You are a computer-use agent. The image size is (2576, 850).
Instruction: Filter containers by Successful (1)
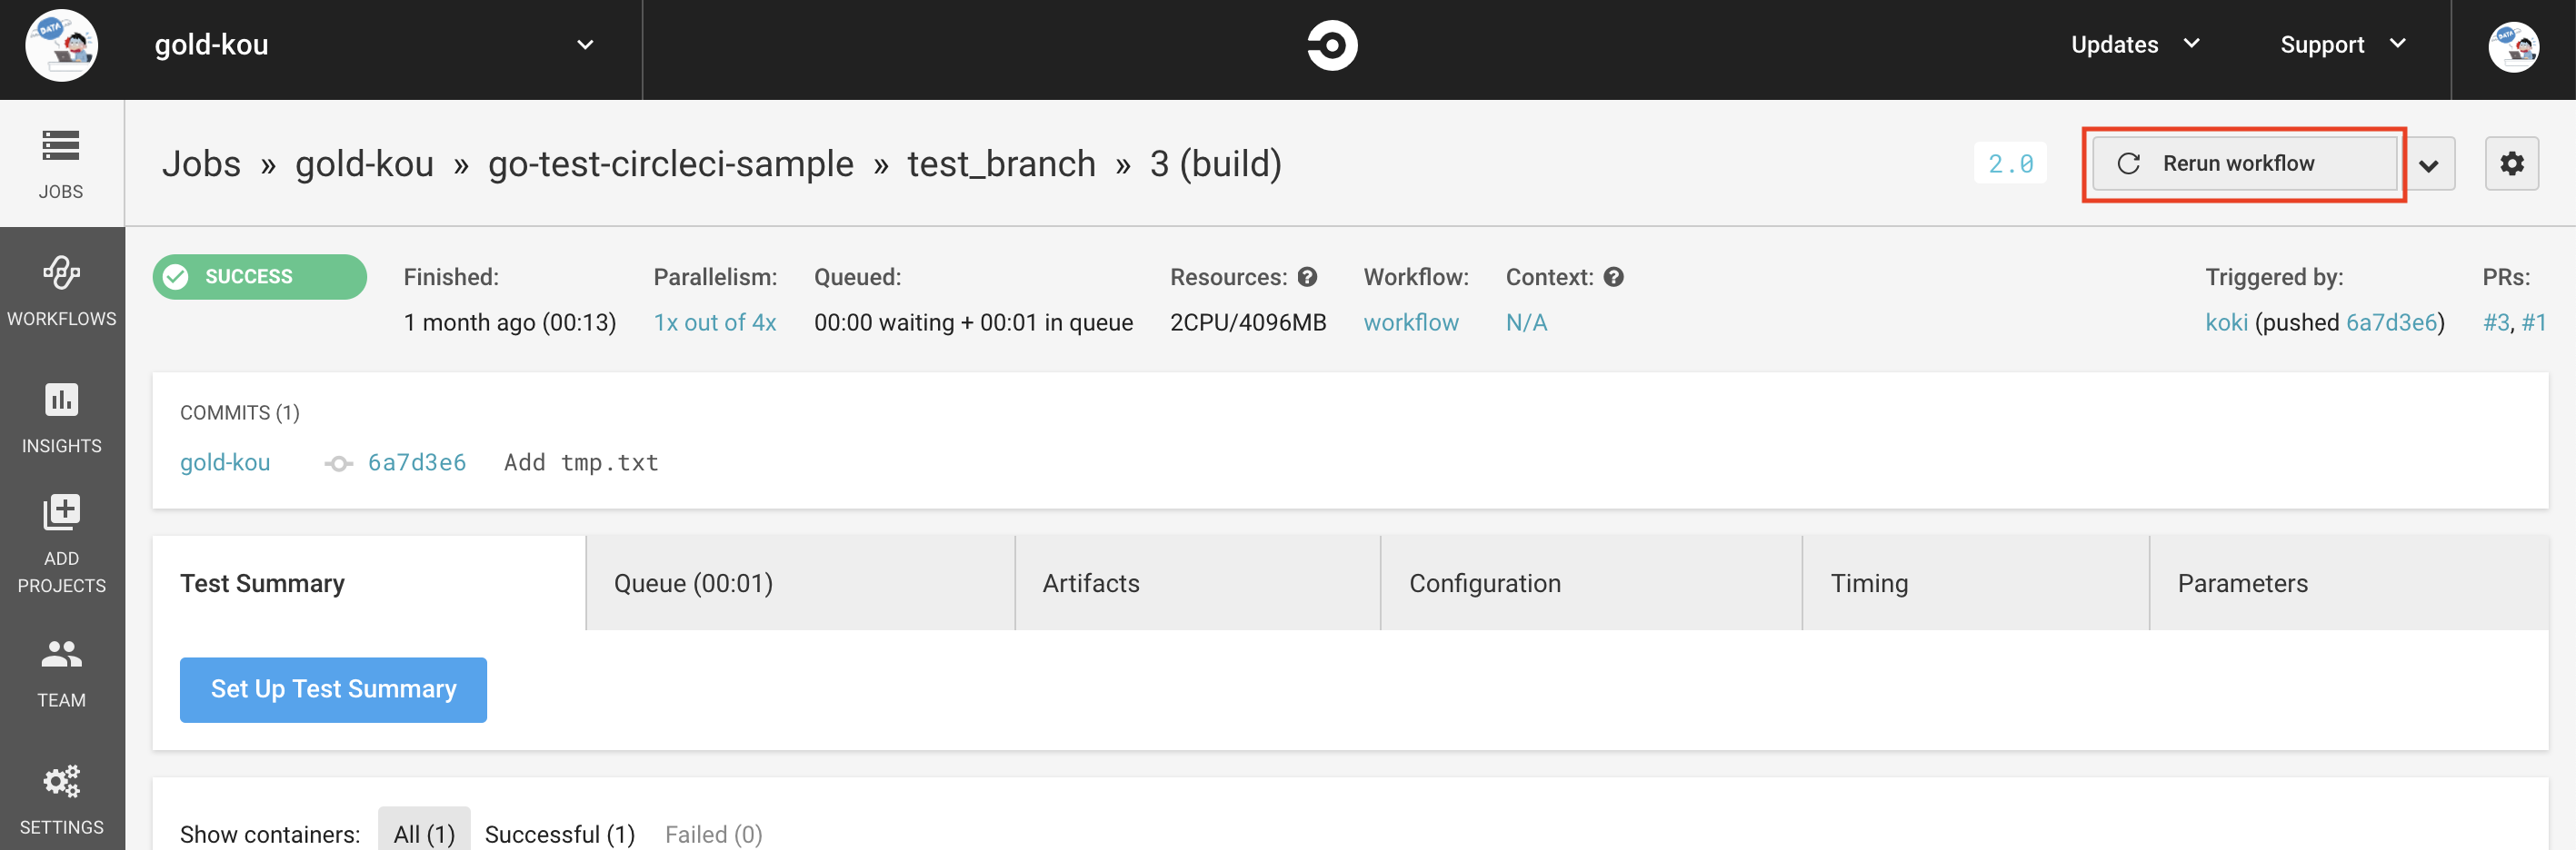[559, 833]
